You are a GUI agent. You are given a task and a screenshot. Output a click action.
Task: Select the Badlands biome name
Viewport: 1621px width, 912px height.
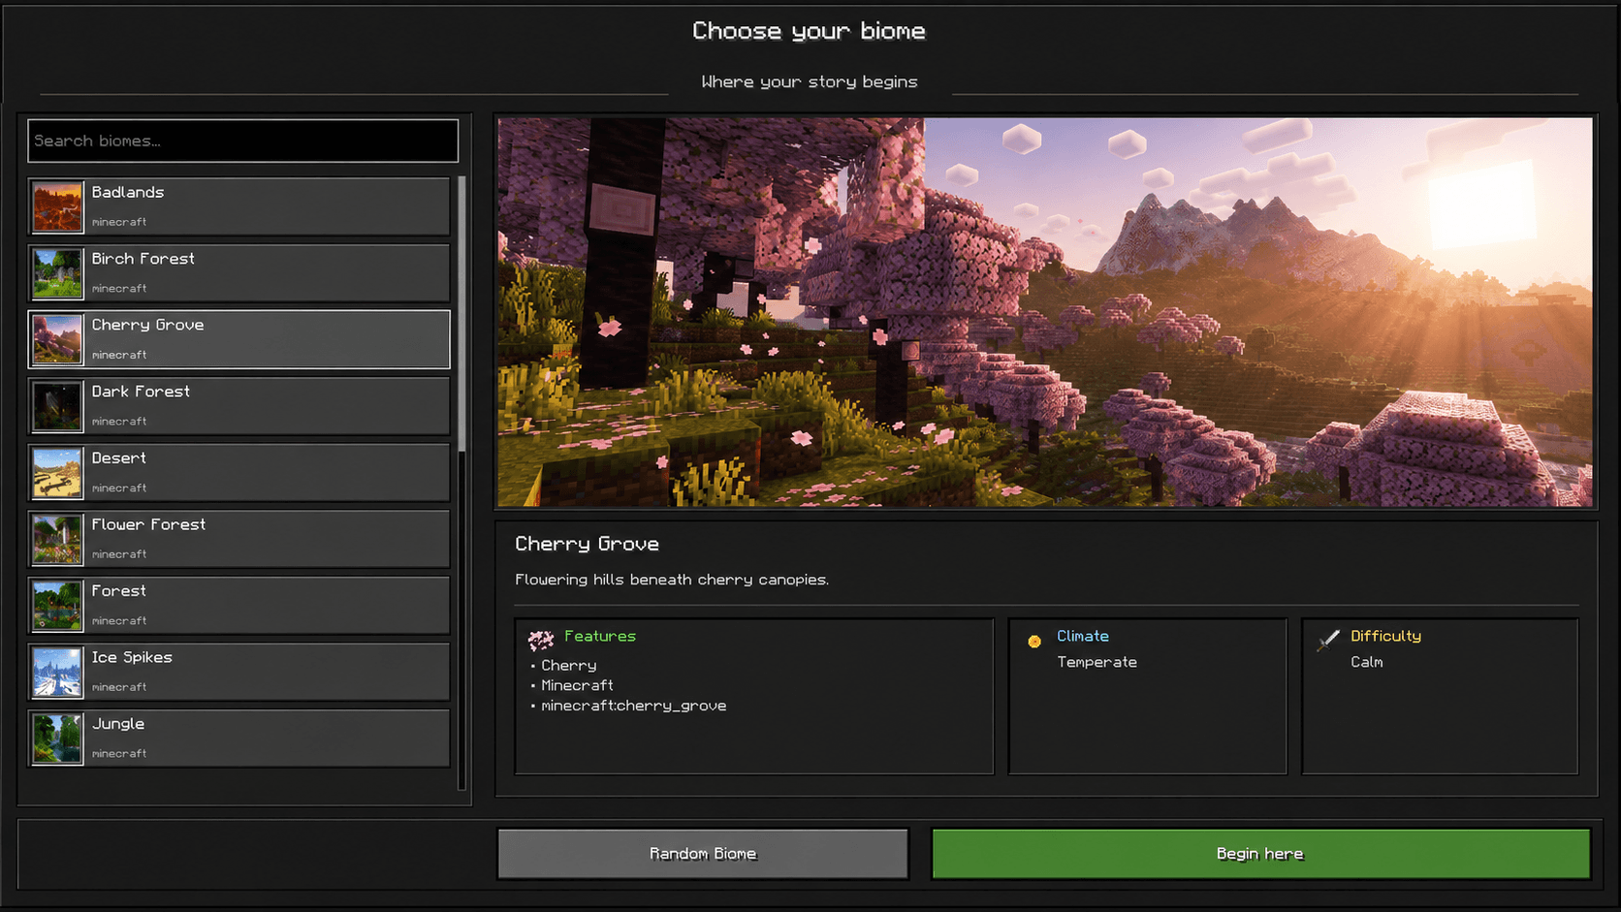[128, 192]
